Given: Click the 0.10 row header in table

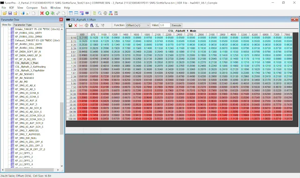Looking at the screenshot, I should point(72,38).
